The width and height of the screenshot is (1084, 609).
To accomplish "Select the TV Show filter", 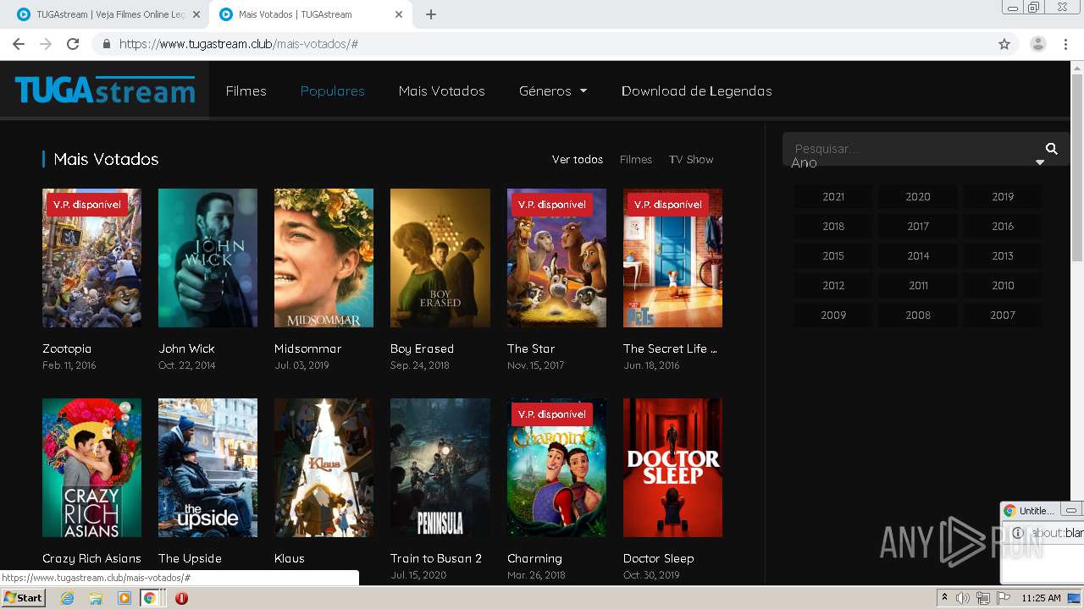I will click(x=691, y=159).
